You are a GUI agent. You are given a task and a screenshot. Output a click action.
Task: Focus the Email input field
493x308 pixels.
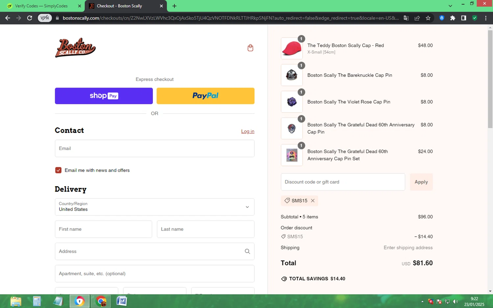(154, 148)
